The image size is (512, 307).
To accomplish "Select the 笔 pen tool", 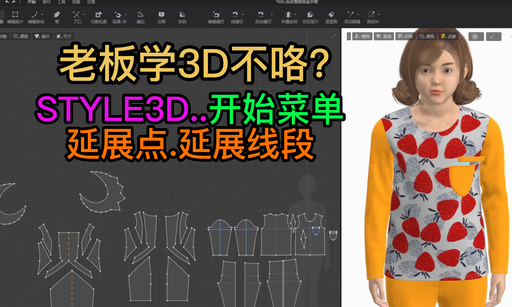I will [57, 17].
